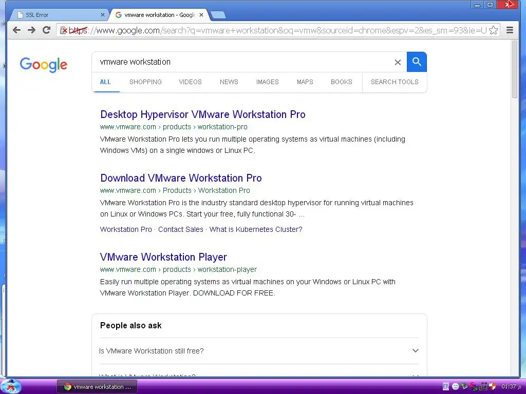This screenshot has width=526, height=394.
Task: Click the browser address bar URL
Action: [x=277, y=30]
